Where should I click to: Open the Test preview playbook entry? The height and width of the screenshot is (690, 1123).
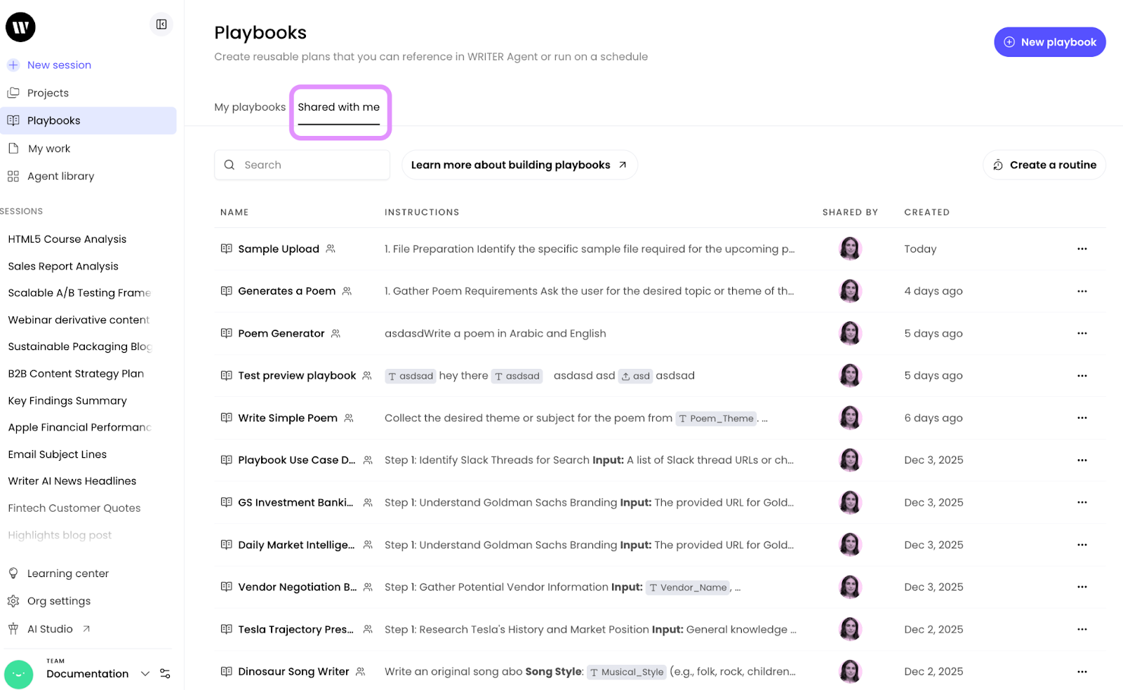tap(297, 376)
